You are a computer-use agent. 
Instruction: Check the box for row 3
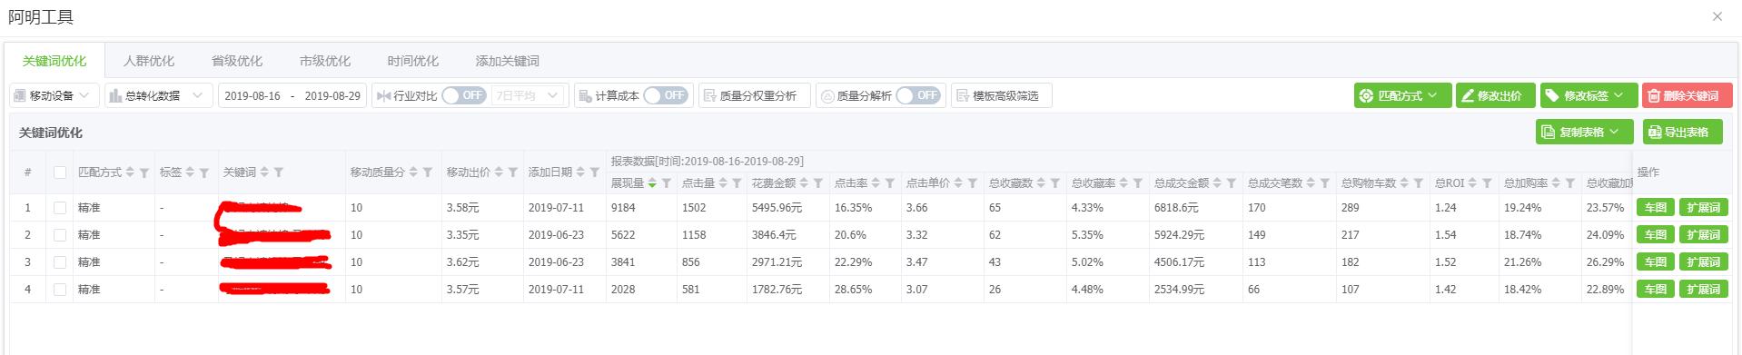60,262
